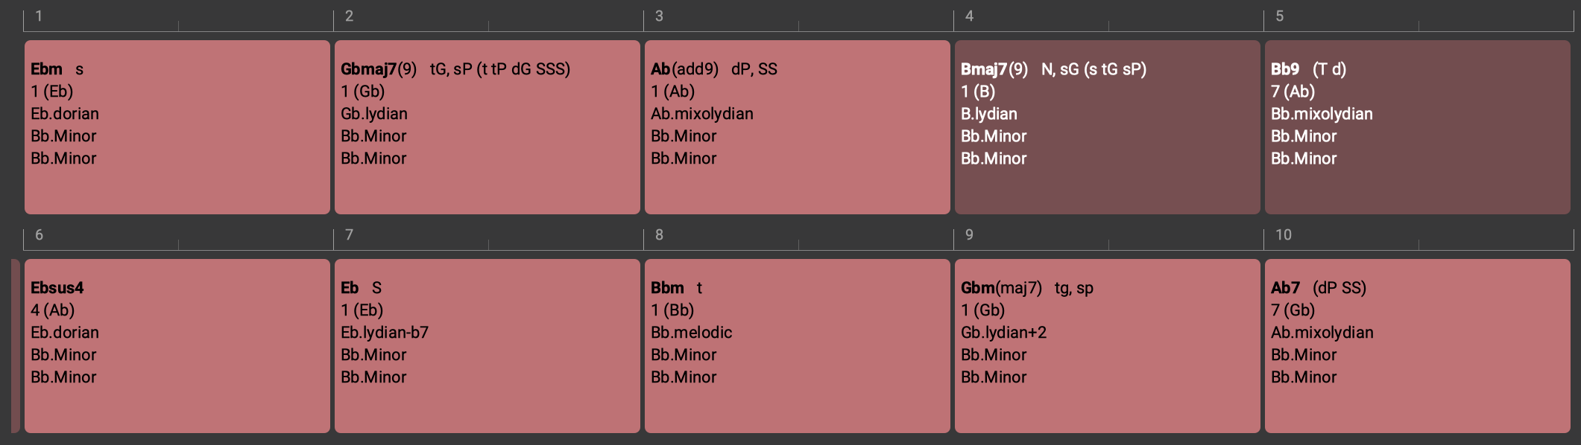
Task: Select the Bb9 chord block
Action: click(1417, 127)
